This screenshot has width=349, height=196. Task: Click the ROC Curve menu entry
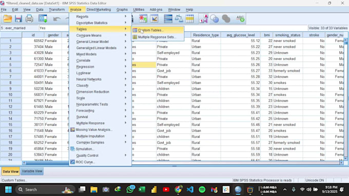click(x=100, y=162)
